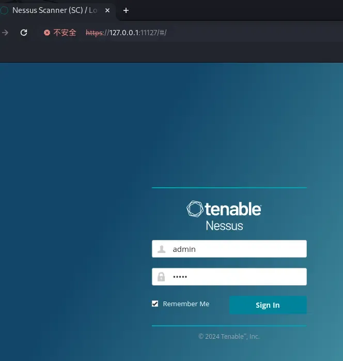Click the Remember Me label
The height and width of the screenshot is (361, 343).
click(186, 304)
